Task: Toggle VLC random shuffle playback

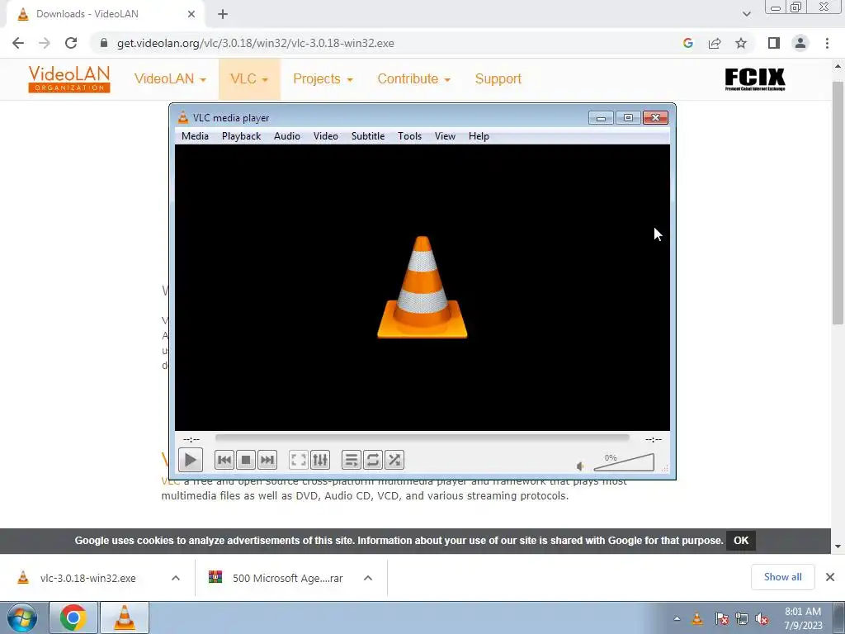Action: [x=394, y=460]
